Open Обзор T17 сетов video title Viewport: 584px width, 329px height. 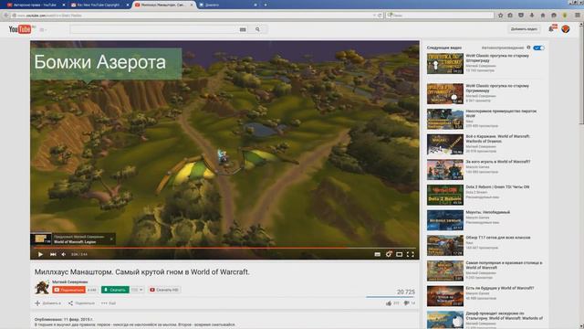(x=498, y=238)
